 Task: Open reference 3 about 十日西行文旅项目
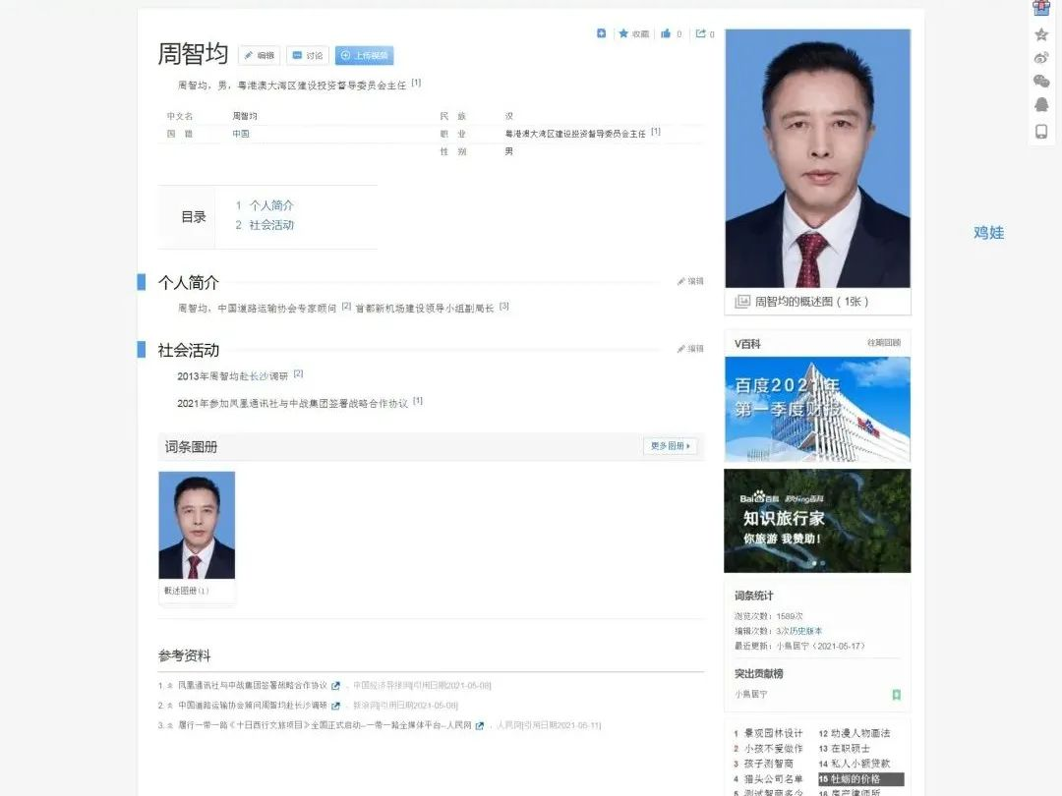[325, 725]
